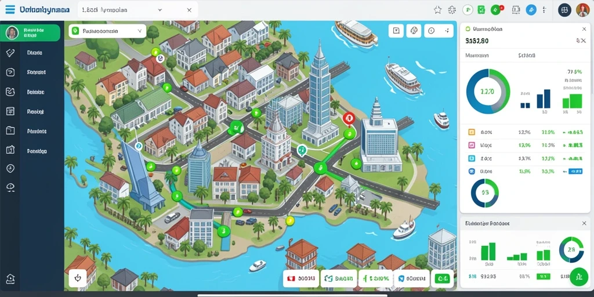Select the first sidebar menu item with tag icon
Screen dimensions: 594x297
click(x=32, y=53)
